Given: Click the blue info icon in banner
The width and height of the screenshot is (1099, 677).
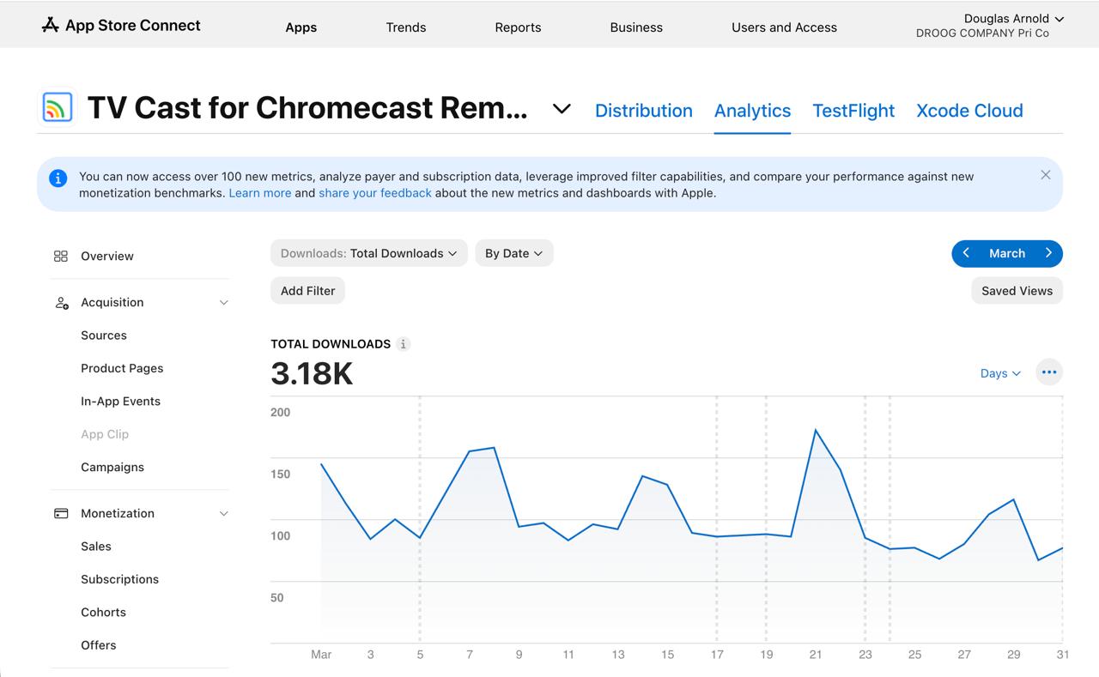Looking at the screenshot, I should point(58,178).
